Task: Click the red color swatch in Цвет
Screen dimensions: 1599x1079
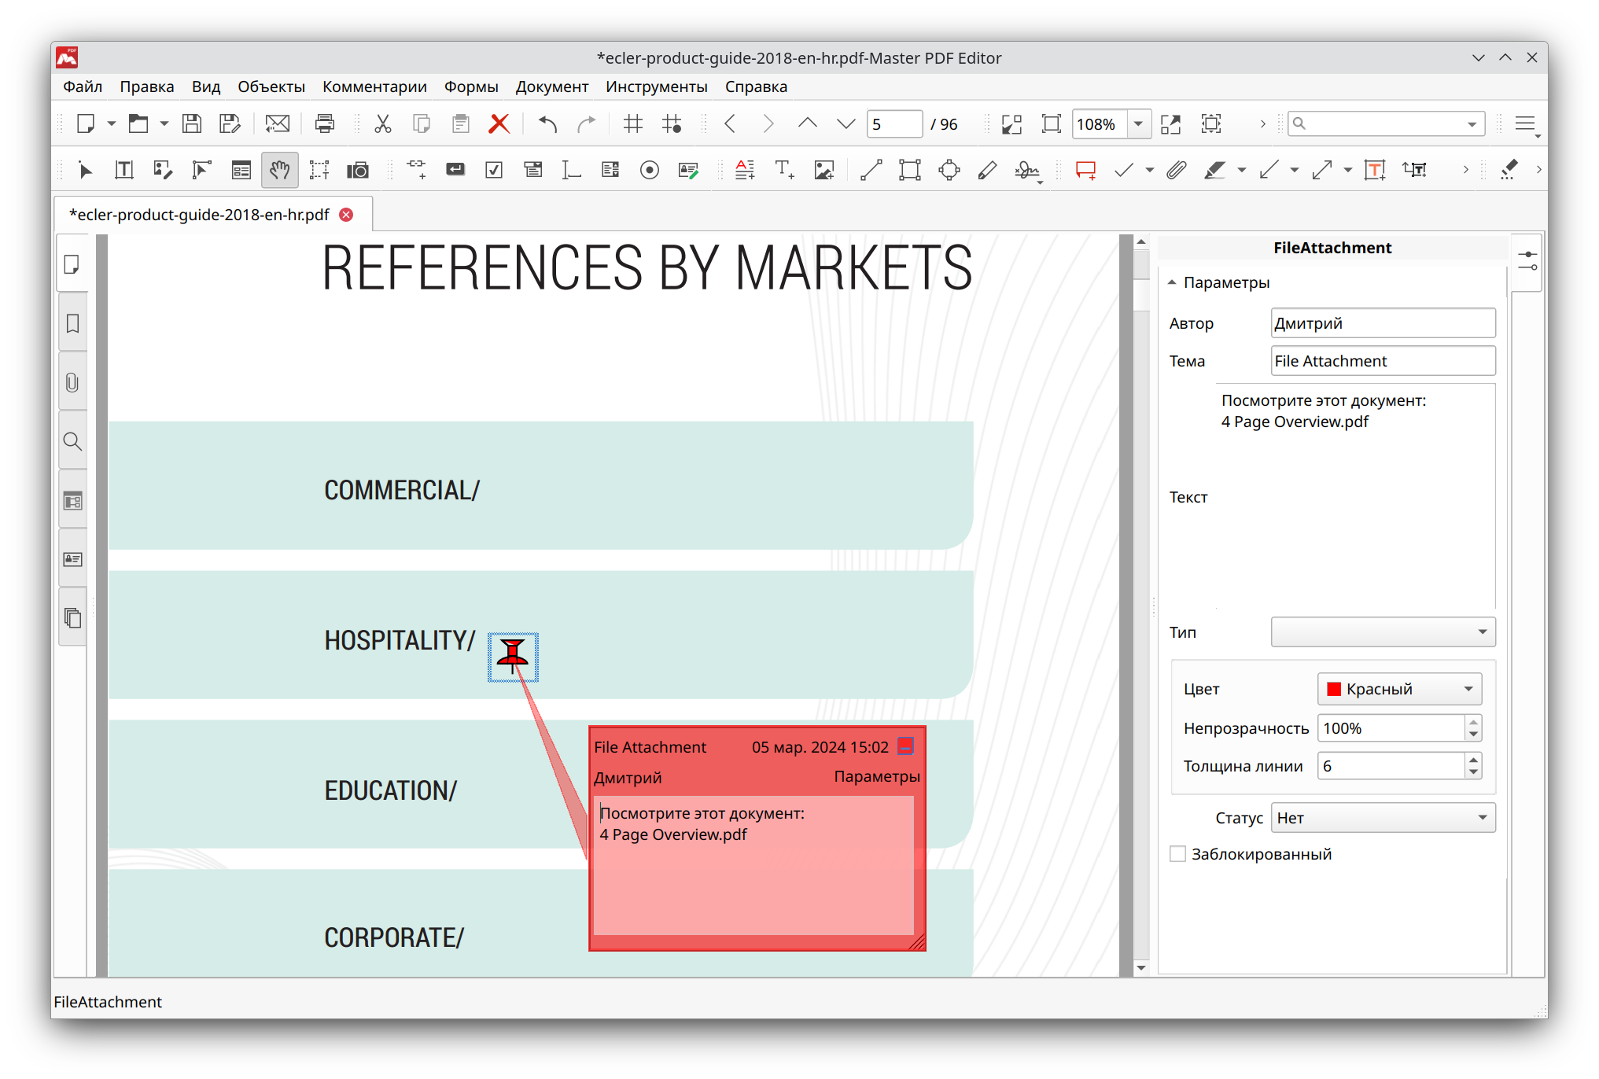Action: pyautogui.click(x=1334, y=689)
